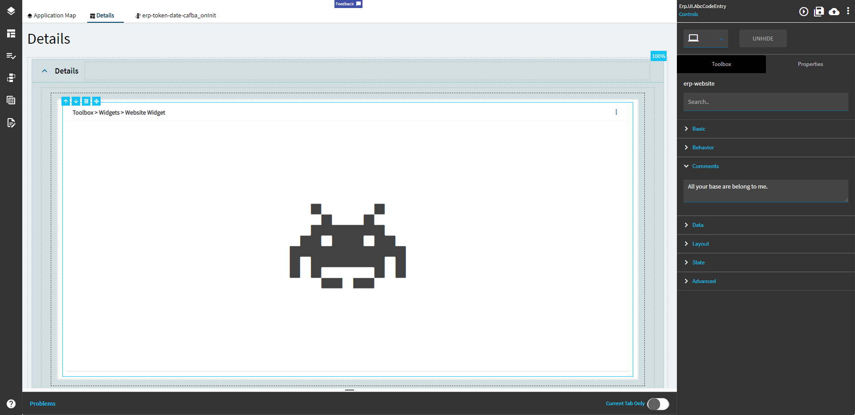Click the comments text area
The image size is (855, 415).
(766, 191)
